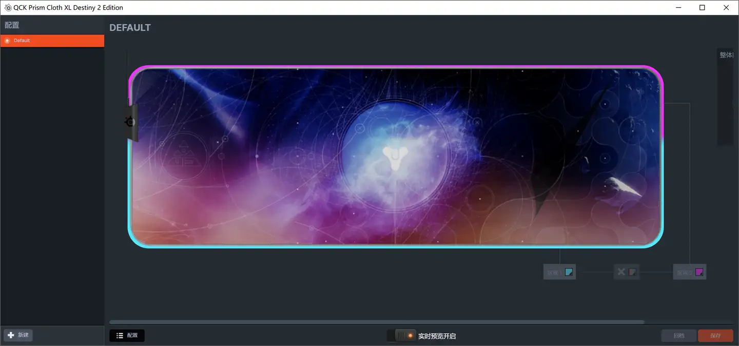Click the SteelSeries icon in title bar
Image resolution: width=739 pixels, height=346 pixels.
pos(8,8)
